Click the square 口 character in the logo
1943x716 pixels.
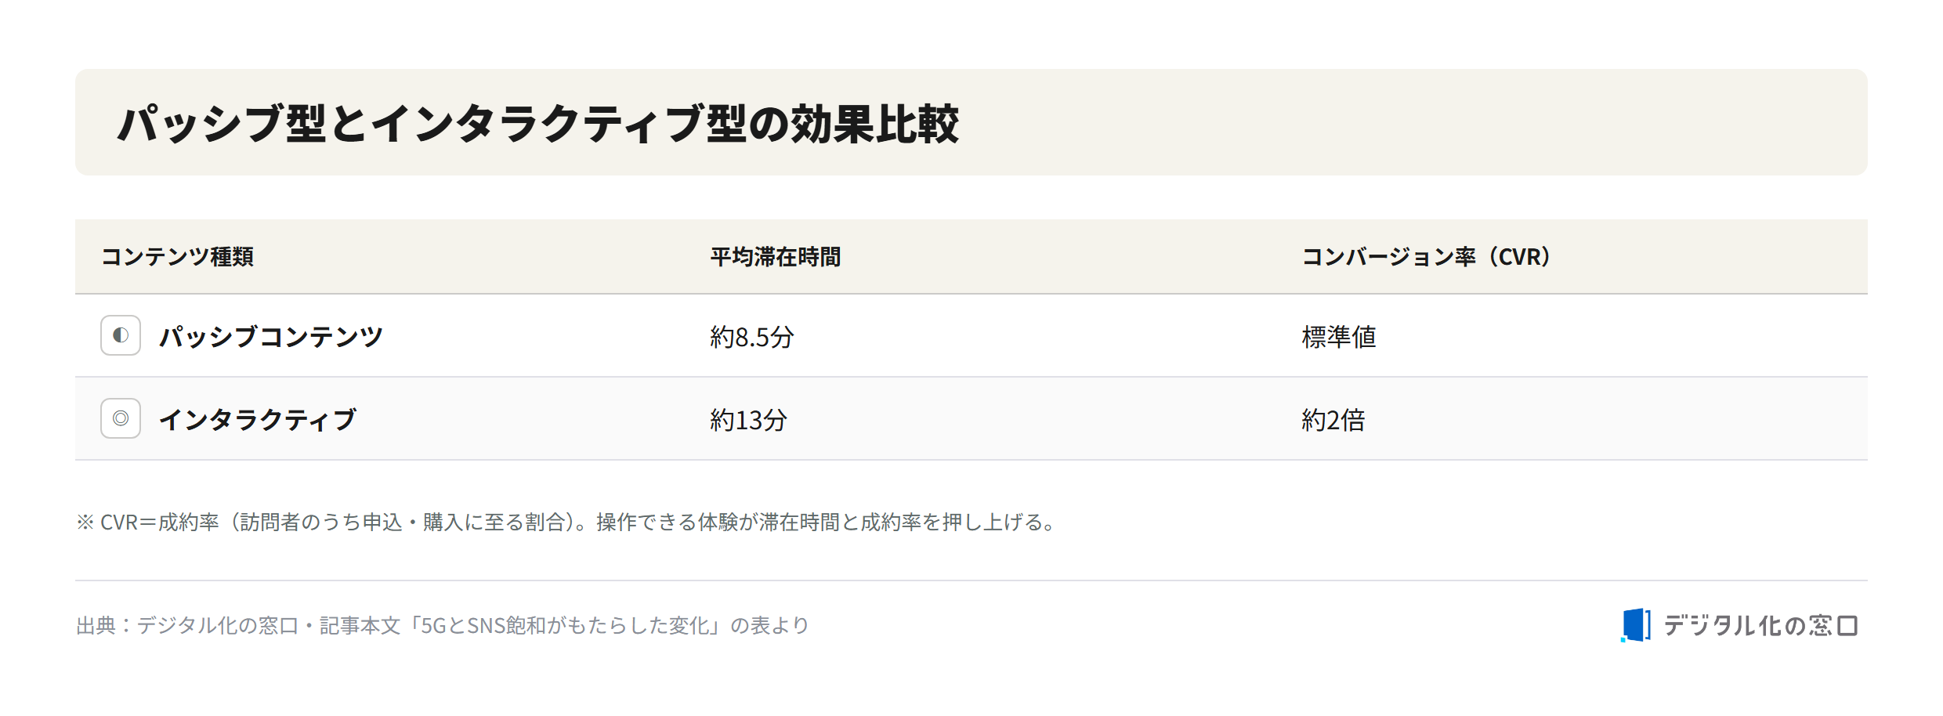point(1847,625)
